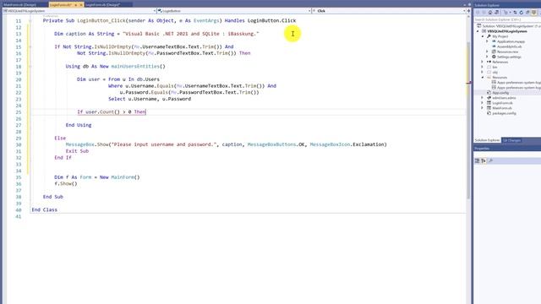Collapse the Resources folder node
541x304 pixels.
point(483,78)
